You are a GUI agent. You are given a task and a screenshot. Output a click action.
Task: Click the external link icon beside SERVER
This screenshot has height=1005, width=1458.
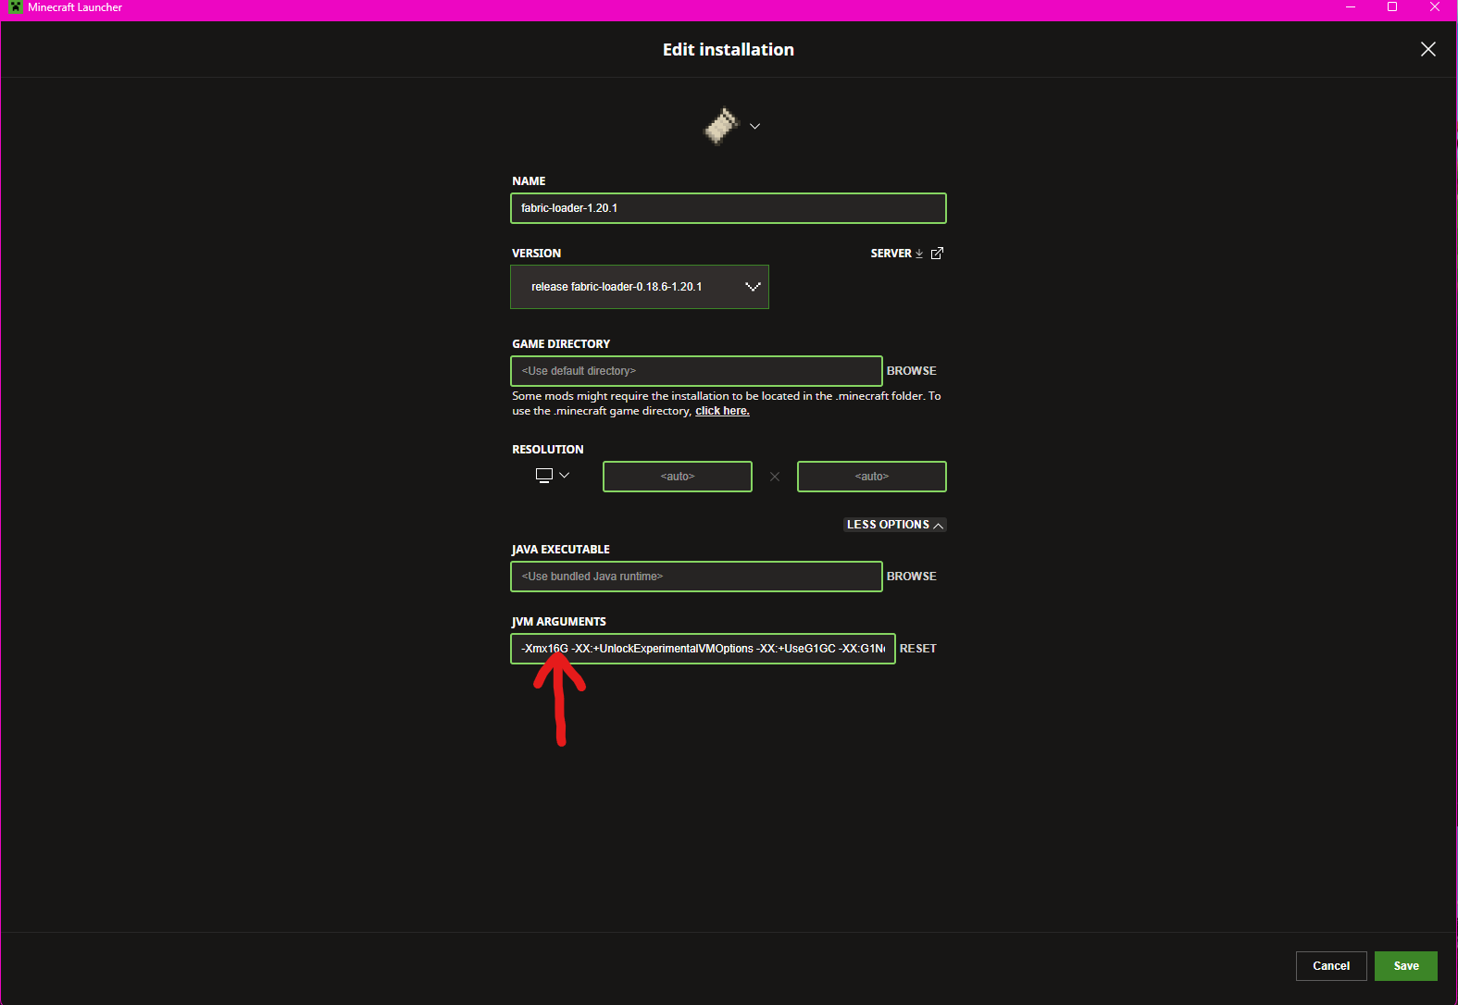[937, 254]
